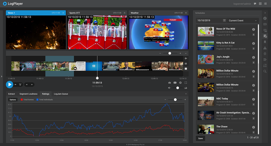271x146 pixels.
Task: Click the schedule date field 10/10/2019
Action: click(204, 20)
